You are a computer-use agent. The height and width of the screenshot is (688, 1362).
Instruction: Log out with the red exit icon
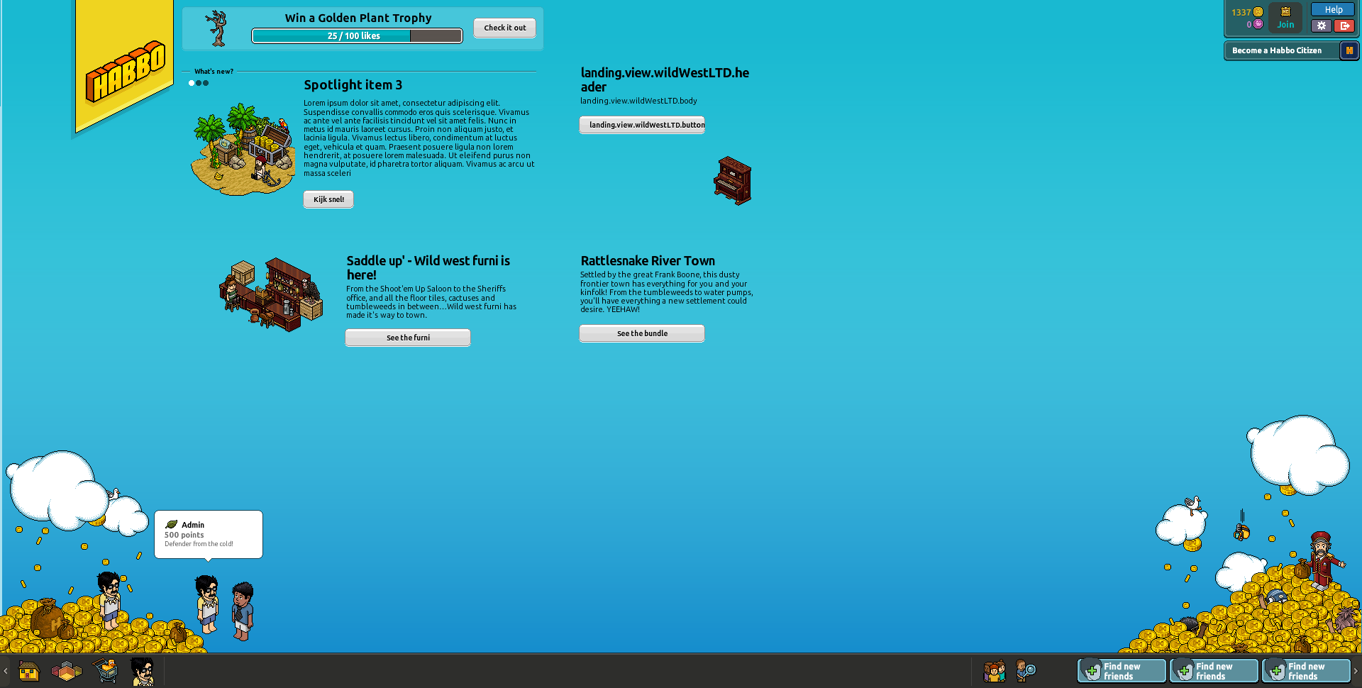tap(1344, 26)
